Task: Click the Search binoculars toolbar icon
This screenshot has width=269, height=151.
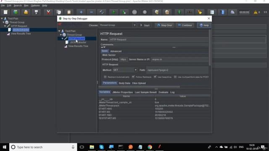Action: [x=190, y=12]
